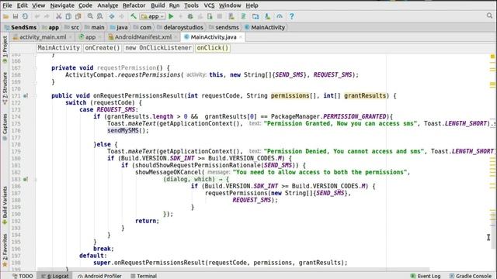Viewport: 497px width, 279px height.
Task: Click the MainActivity breadcrumb above the code
Action: point(59,48)
